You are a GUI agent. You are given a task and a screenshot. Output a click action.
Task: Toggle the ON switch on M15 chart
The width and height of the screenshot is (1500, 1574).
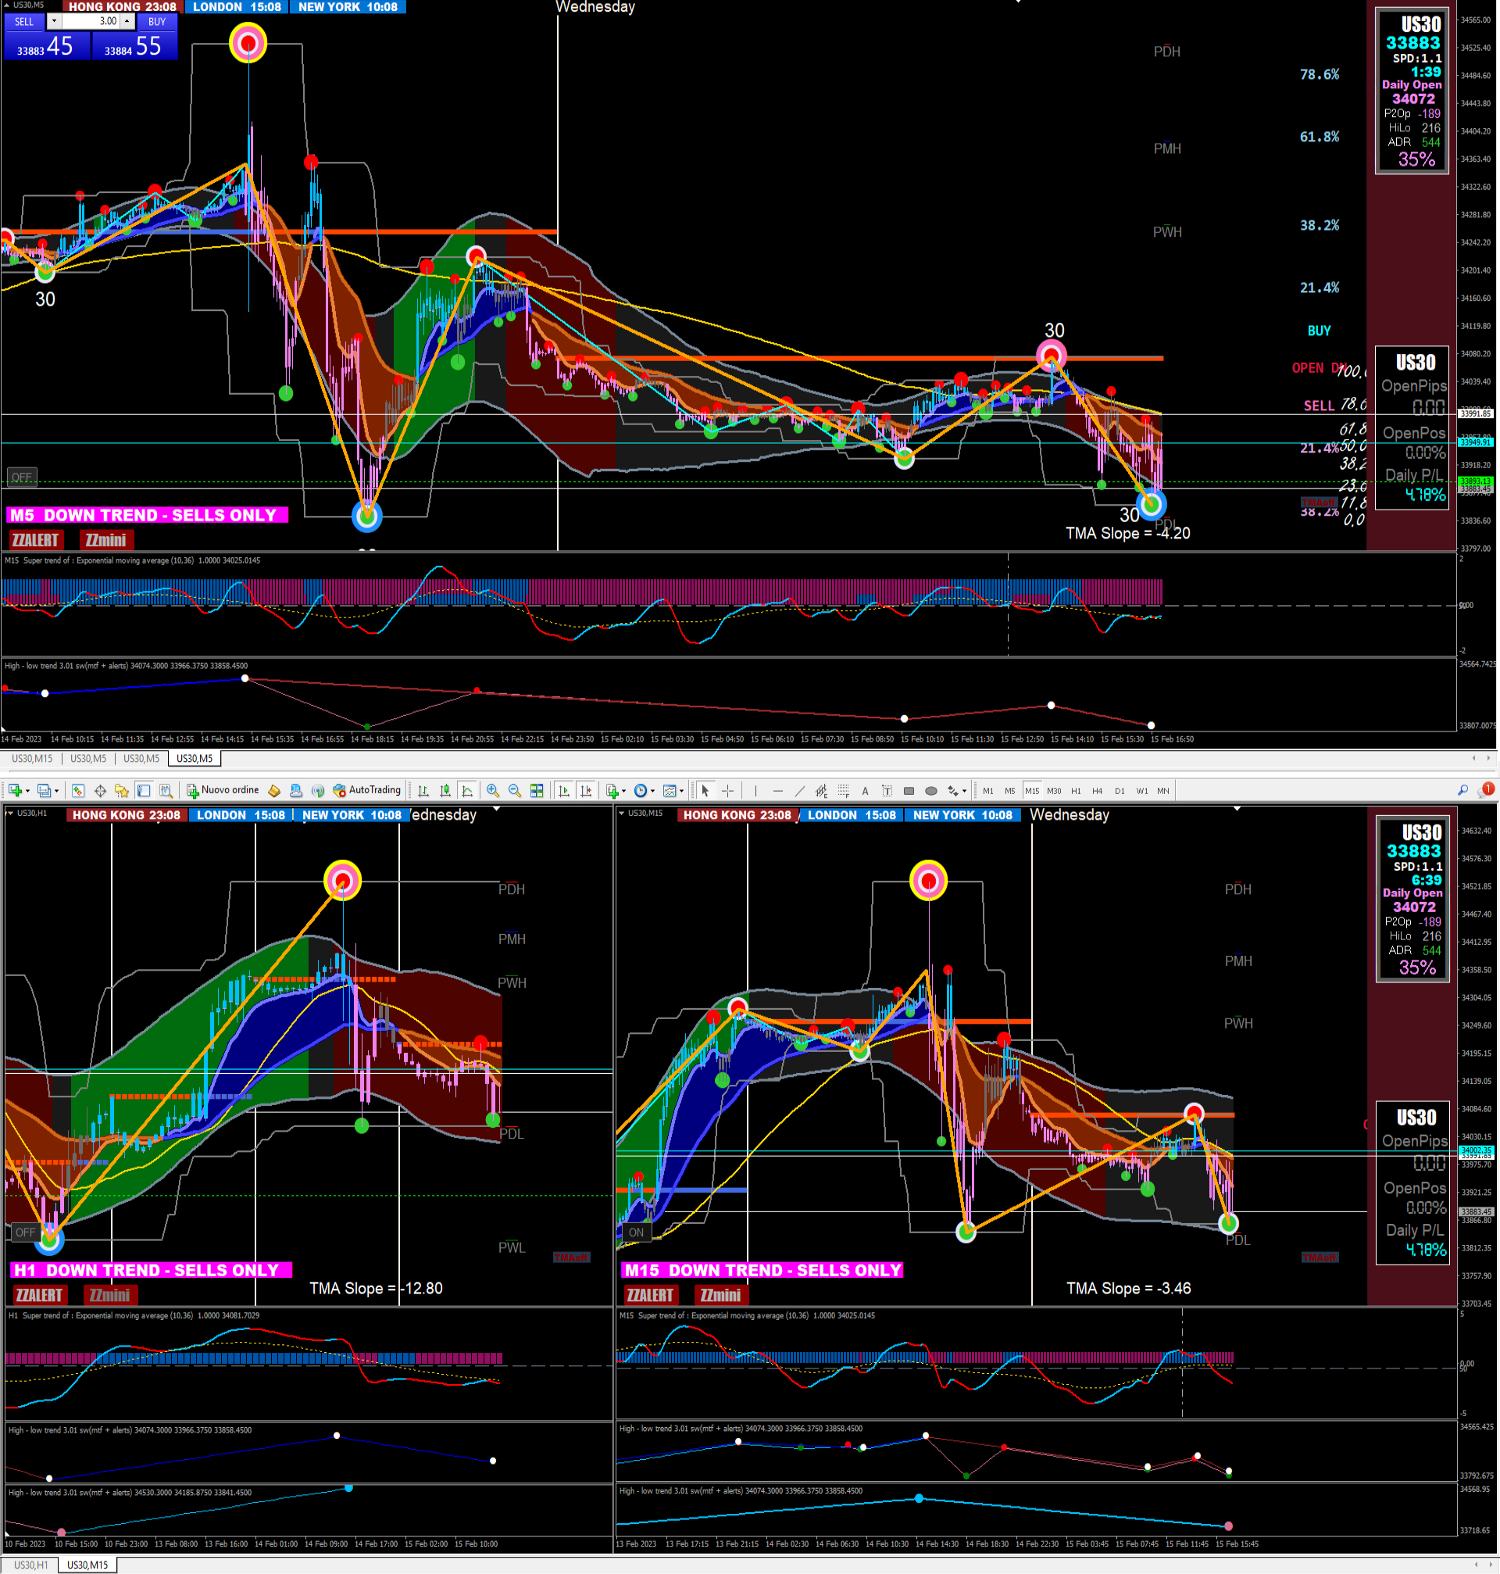point(636,1232)
